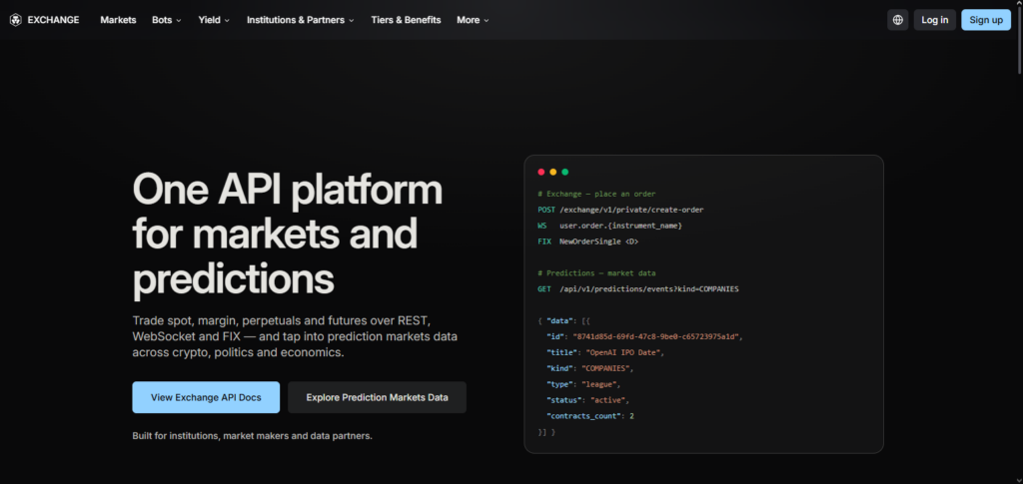Click the page vertical scrollbar thumb
Screen dimensions: 1023x484
point(1019,40)
